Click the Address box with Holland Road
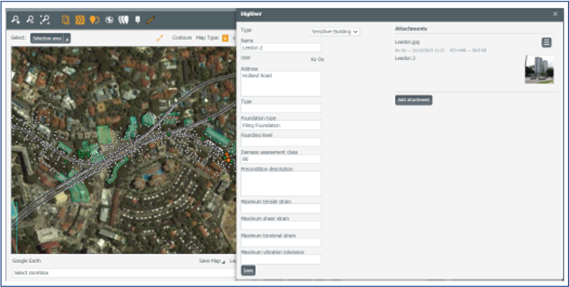The image size is (569, 287). (281, 84)
